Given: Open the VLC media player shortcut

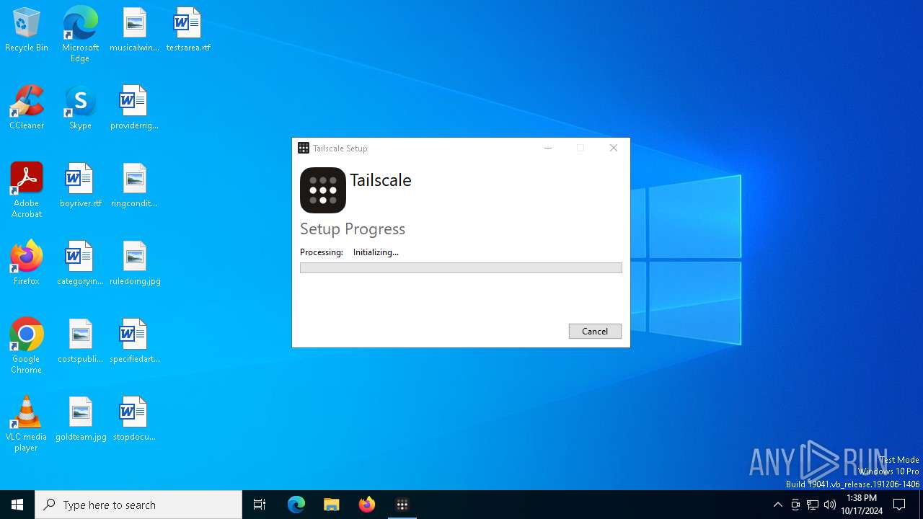Looking at the screenshot, I should coord(27,424).
